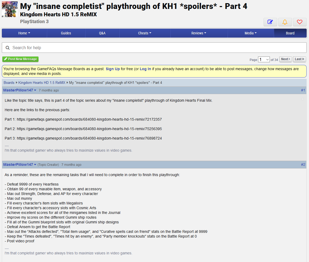Expand the Reviews dropdown menu
Viewport: 309px width, 262px height.
[199, 33]
